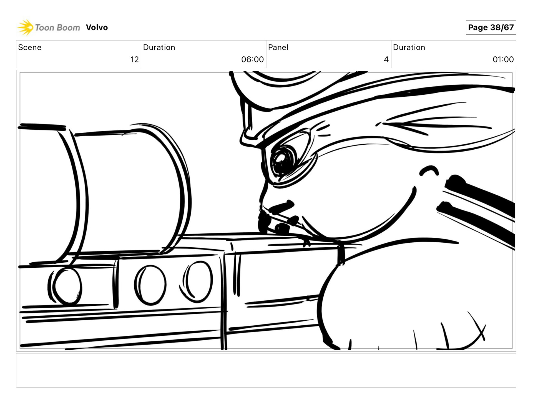Click the empty notes box below the panel
Image resolution: width=533 pixels, height=412 pixels.
pyautogui.click(x=266, y=370)
